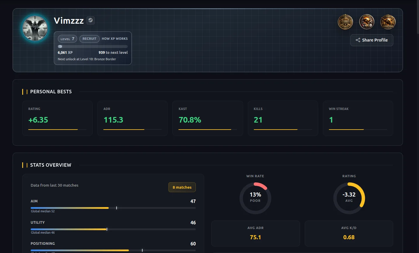Image resolution: width=419 pixels, height=253 pixels.
Task: Select the Rating personal best card
Action: coord(57,118)
